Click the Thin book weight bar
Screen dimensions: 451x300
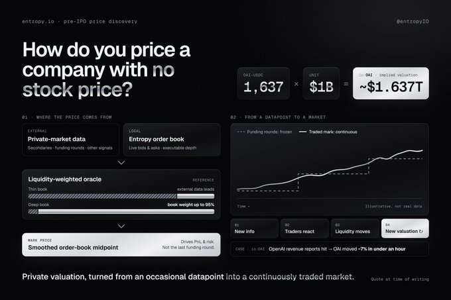[121, 197]
